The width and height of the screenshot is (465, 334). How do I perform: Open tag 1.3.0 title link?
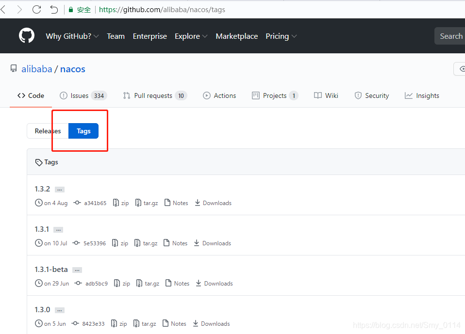[x=42, y=310]
